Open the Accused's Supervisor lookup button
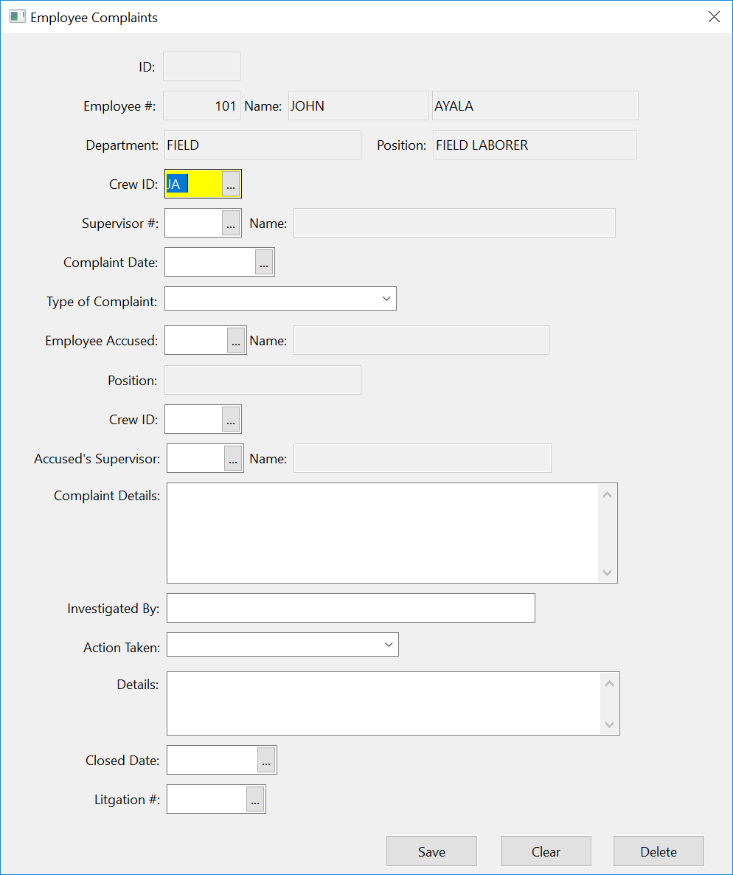 [x=233, y=458]
